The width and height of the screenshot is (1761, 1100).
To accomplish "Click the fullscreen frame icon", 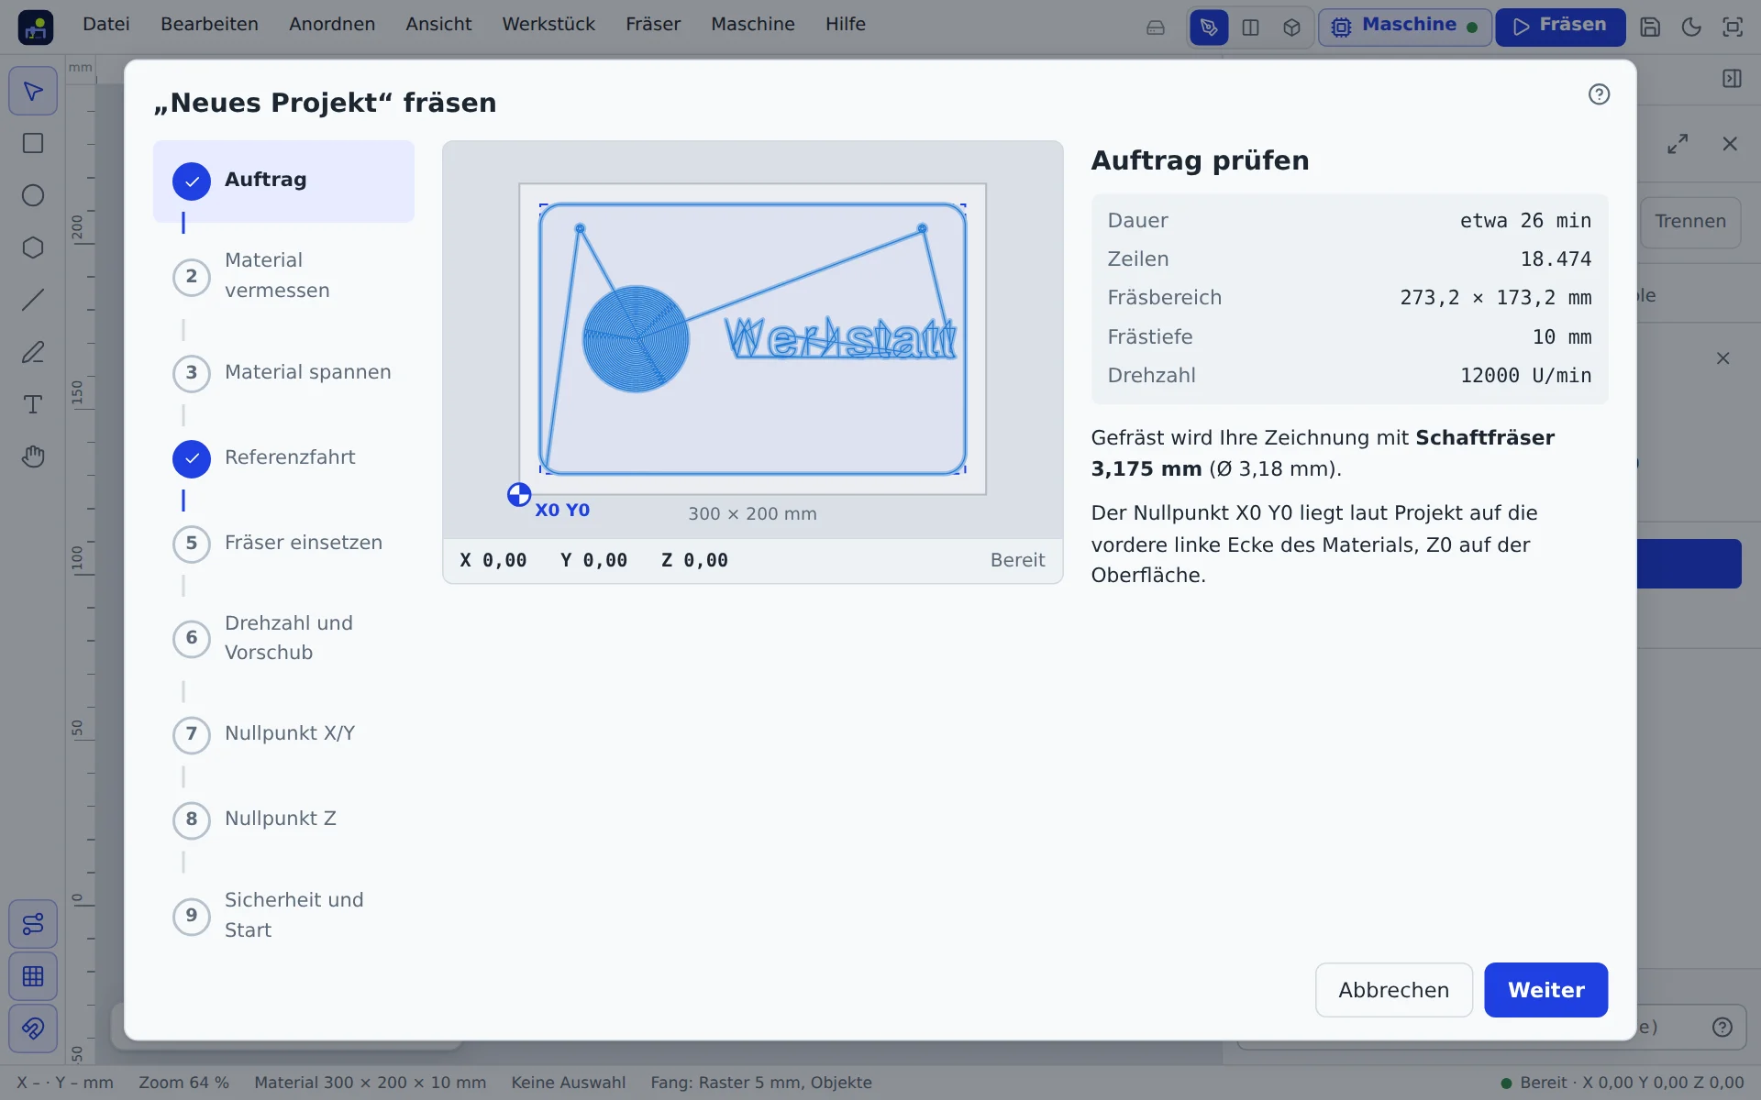I will click(x=1733, y=27).
